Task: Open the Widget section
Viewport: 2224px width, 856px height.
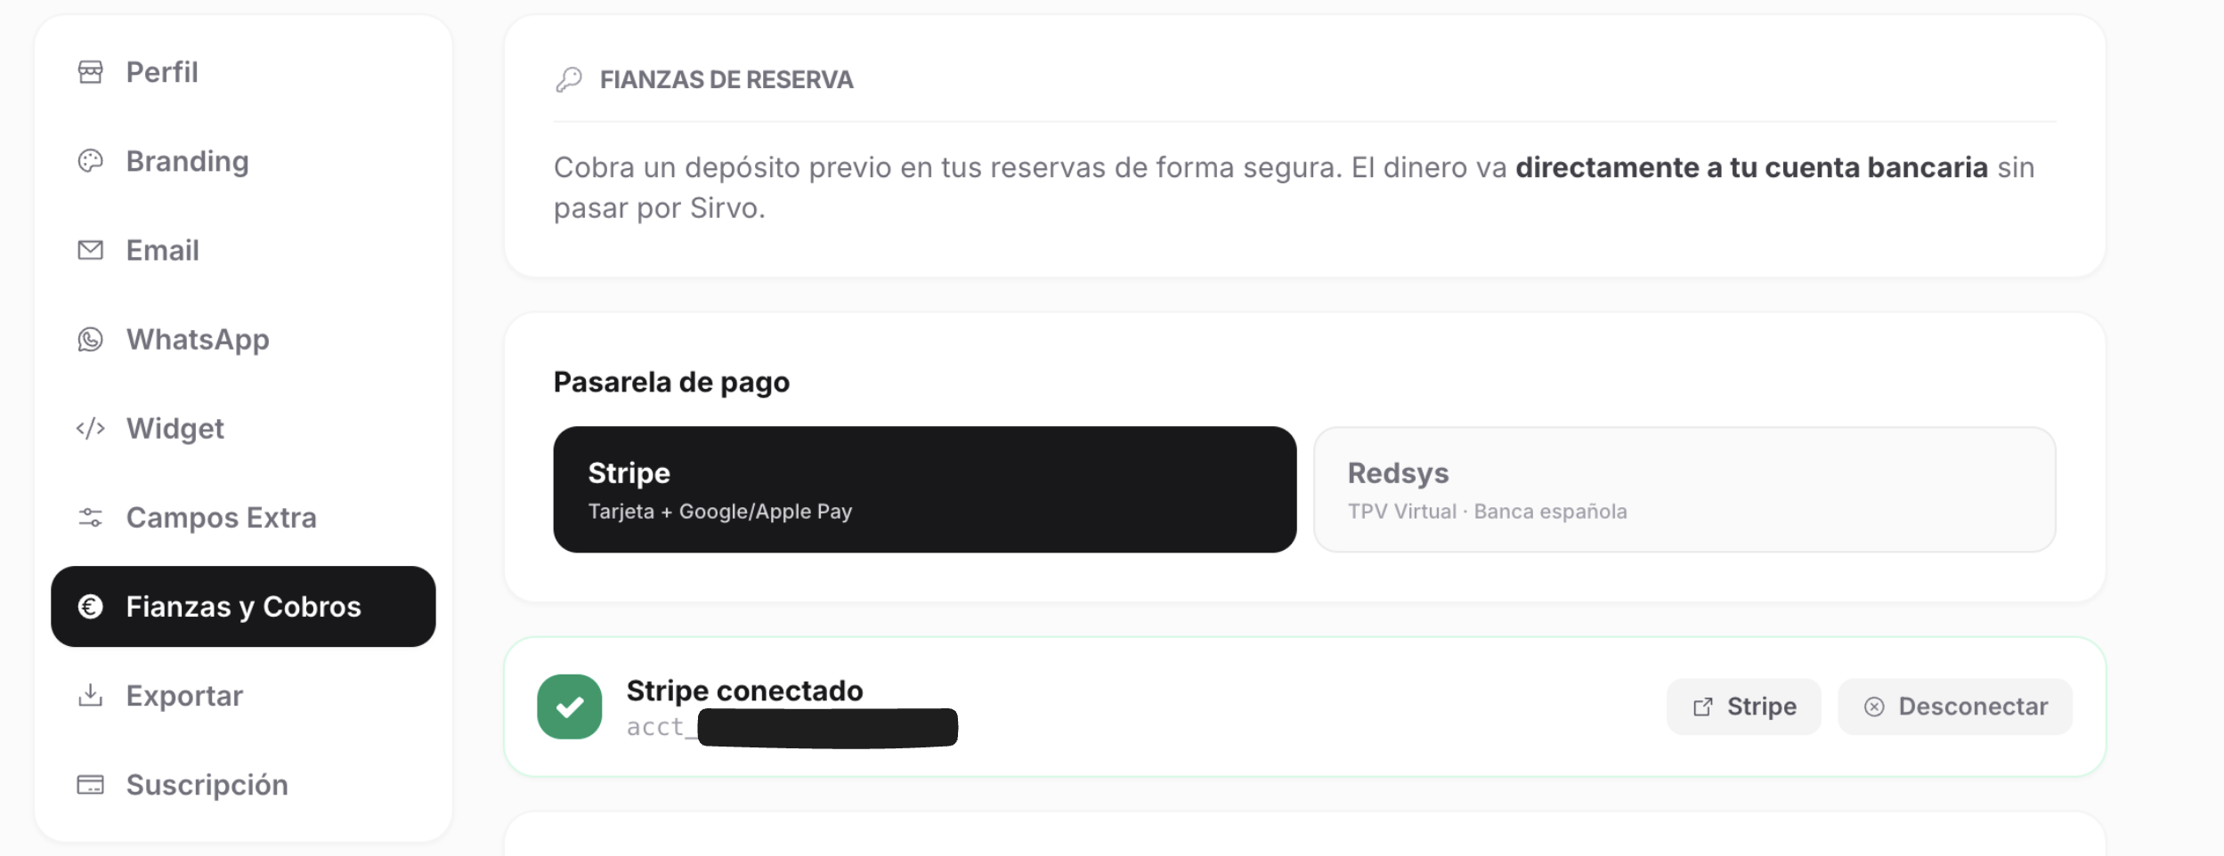Action: (243, 428)
